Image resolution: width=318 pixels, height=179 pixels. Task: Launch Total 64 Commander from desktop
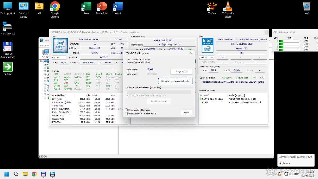tap(8, 50)
